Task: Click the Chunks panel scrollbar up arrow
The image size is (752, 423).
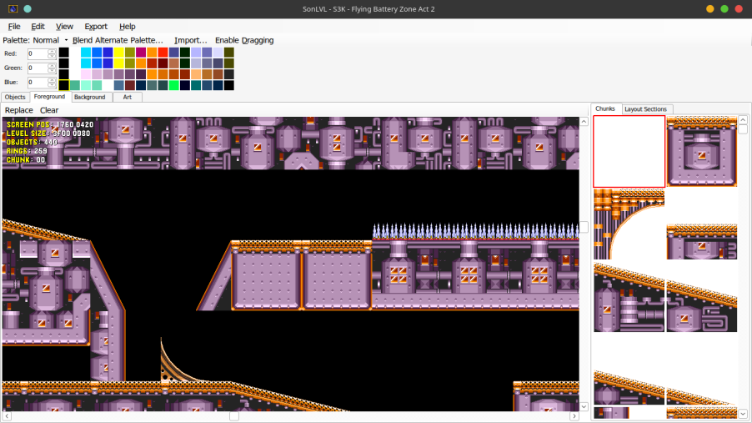Action: click(x=743, y=120)
